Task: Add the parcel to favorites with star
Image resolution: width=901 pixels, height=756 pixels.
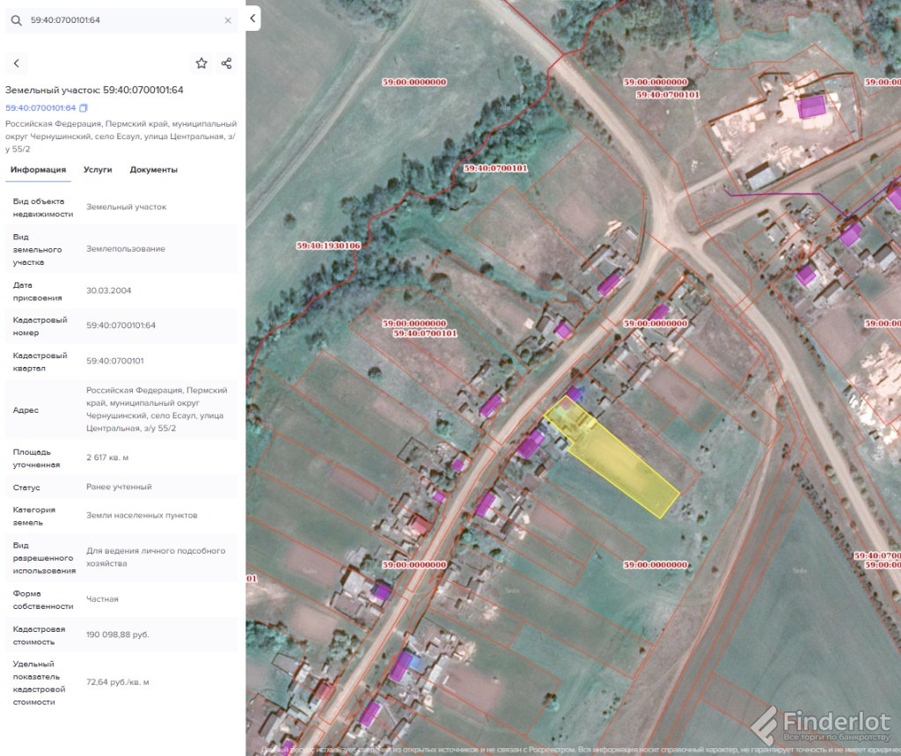Action: pos(201,63)
